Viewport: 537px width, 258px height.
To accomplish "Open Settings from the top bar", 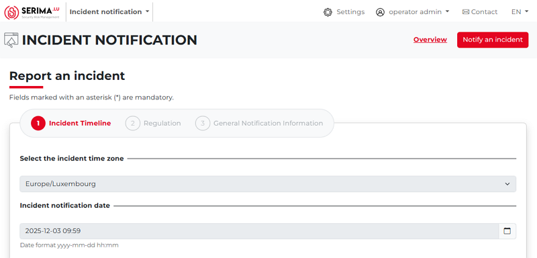I will [x=344, y=12].
